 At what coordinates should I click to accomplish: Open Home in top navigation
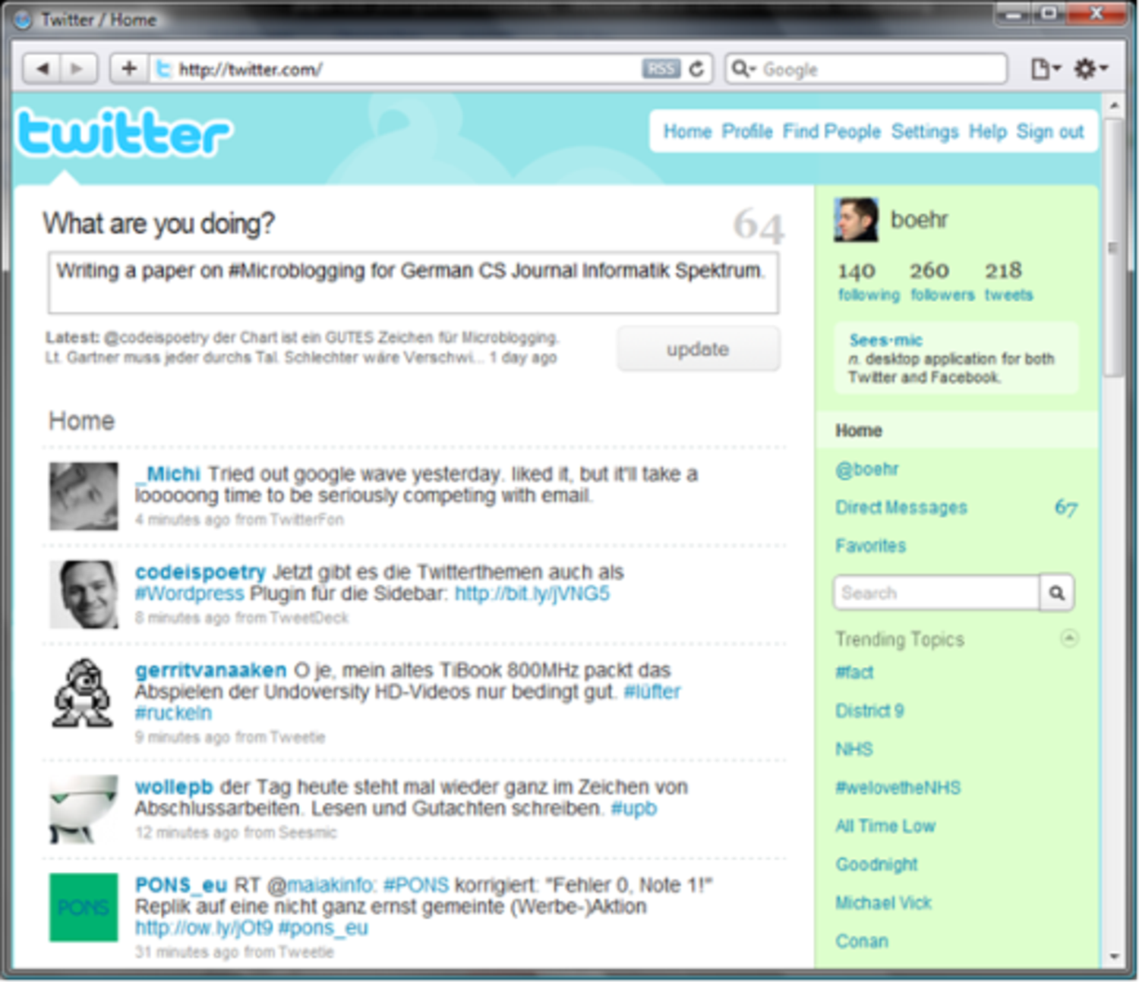pyautogui.click(x=687, y=132)
